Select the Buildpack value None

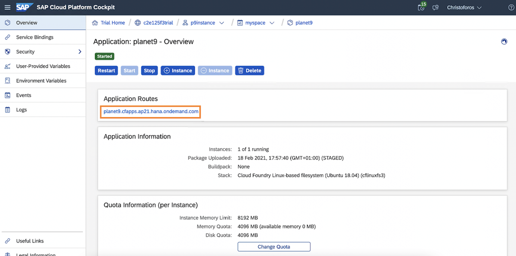click(244, 166)
